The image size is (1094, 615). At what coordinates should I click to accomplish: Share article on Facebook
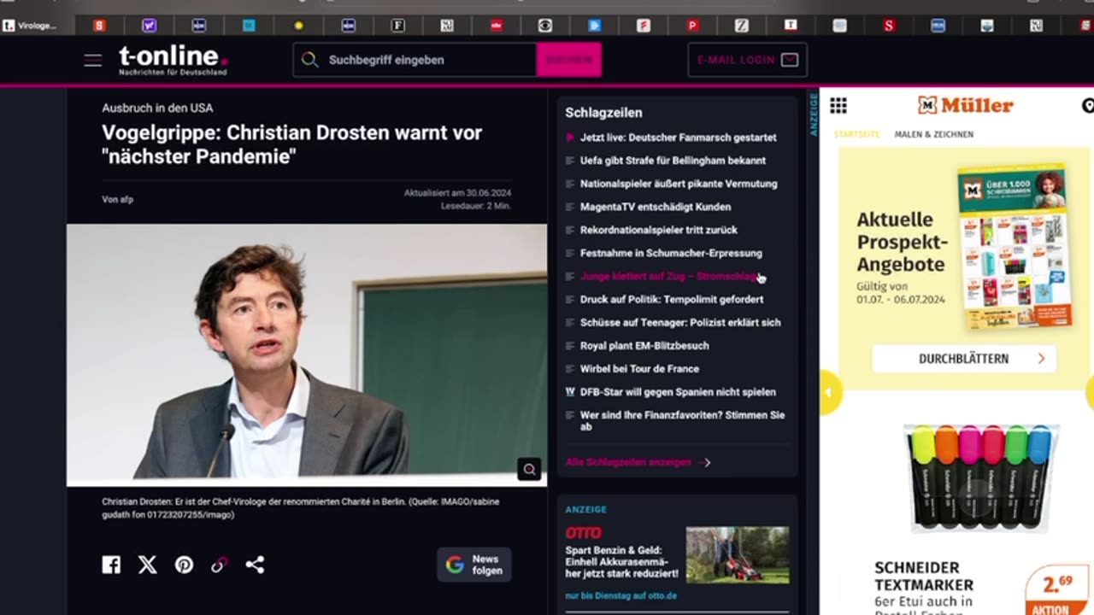tap(111, 565)
